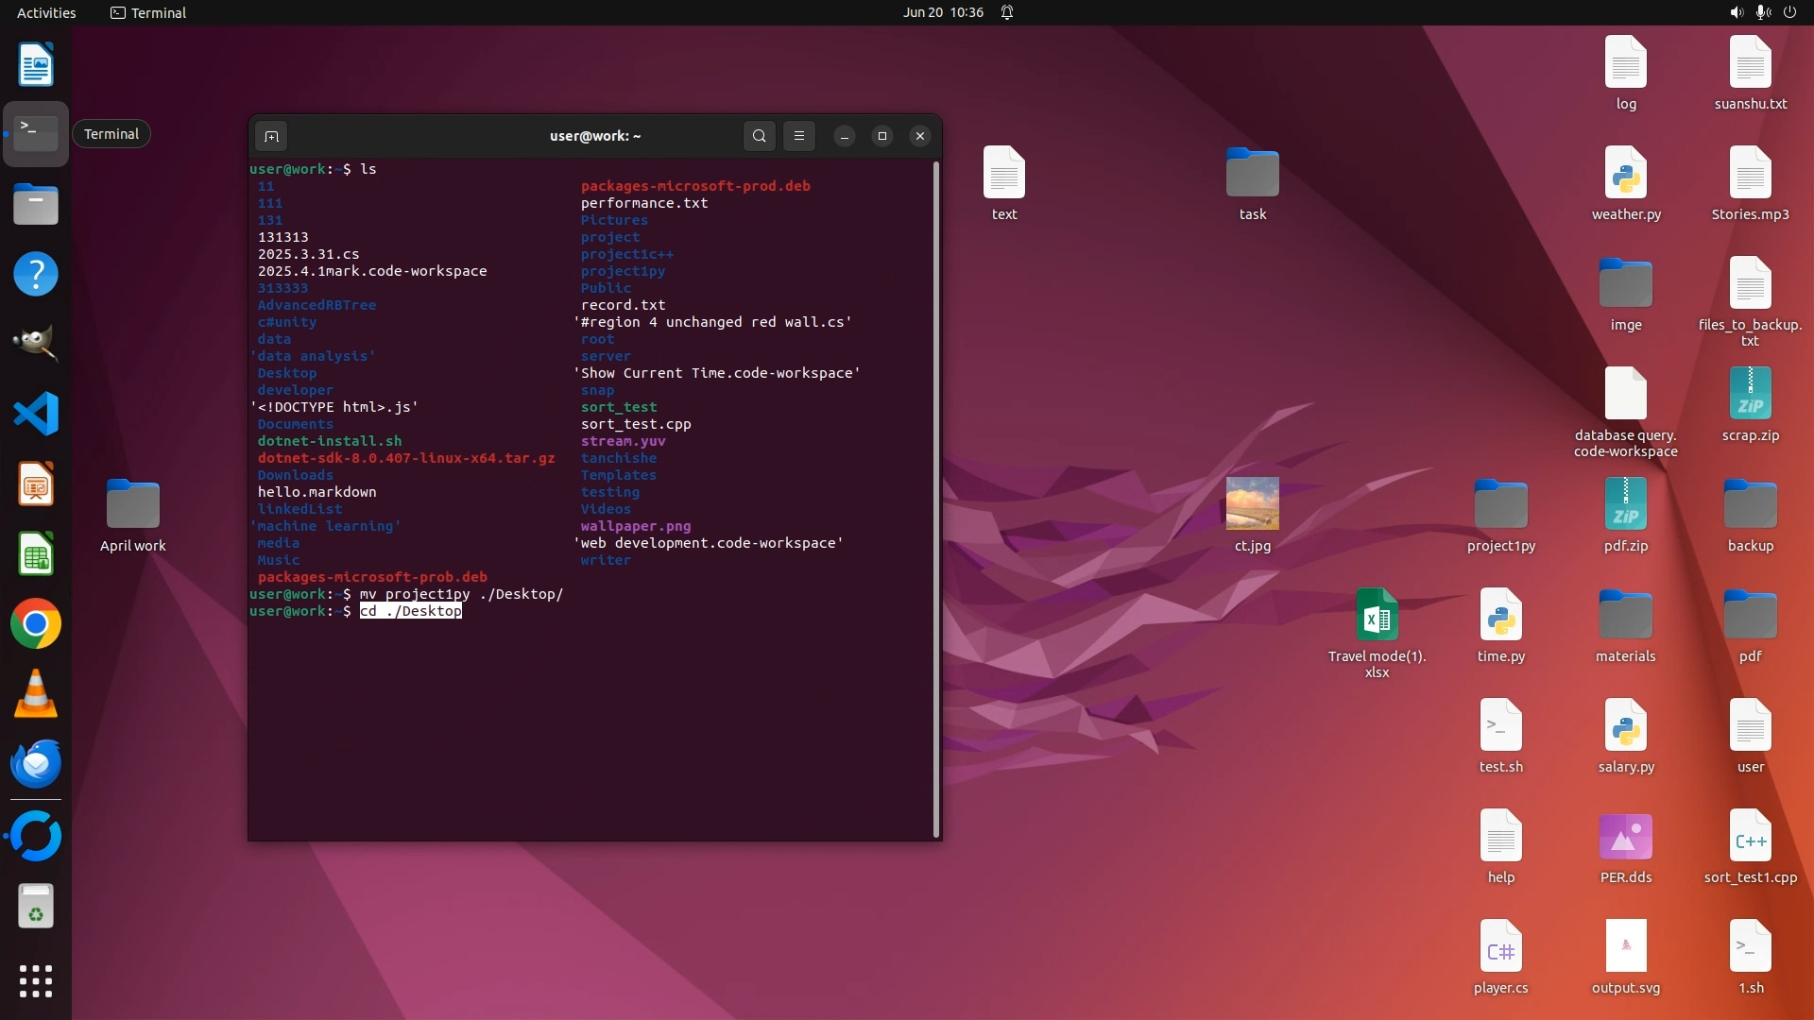Open the Terminal search icon
The width and height of the screenshot is (1814, 1020).
[x=759, y=136]
